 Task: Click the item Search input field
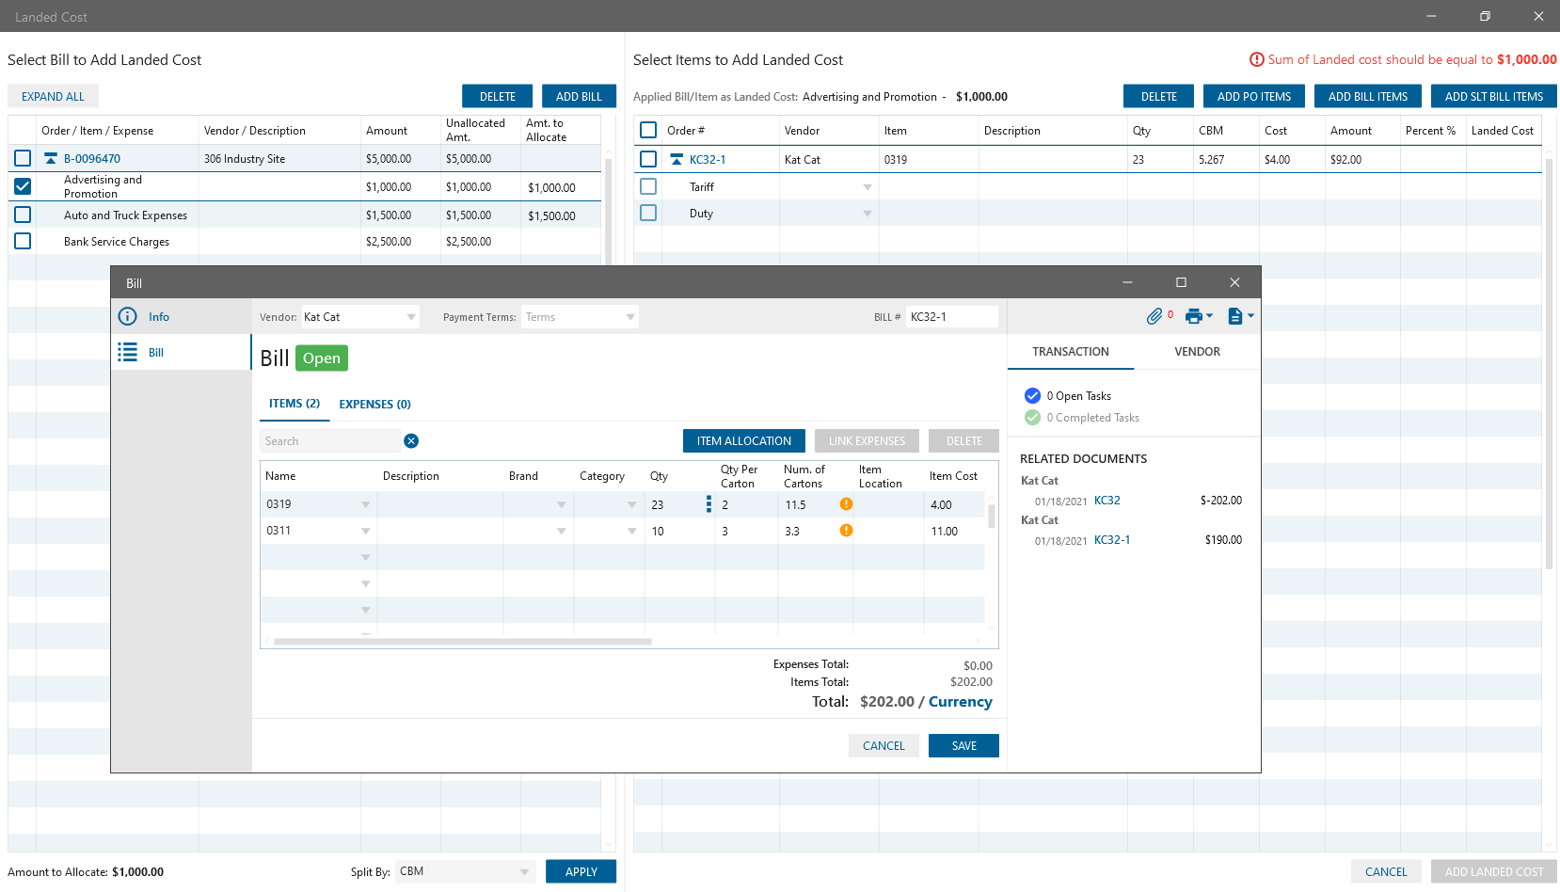329,441
